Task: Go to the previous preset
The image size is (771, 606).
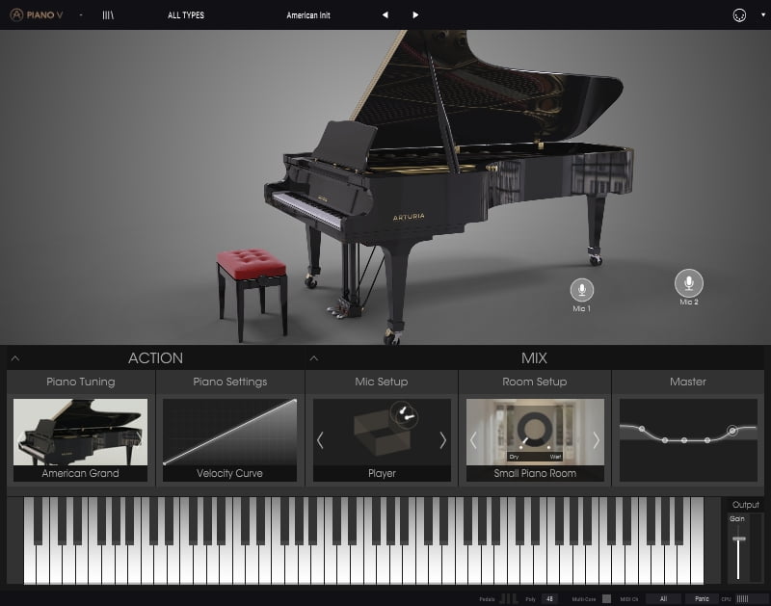Action: click(x=385, y=15)
